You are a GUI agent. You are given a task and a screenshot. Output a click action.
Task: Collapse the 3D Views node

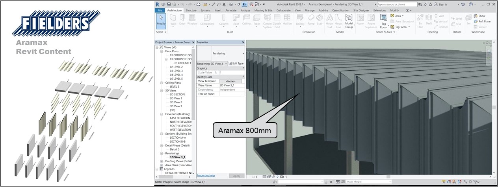[162, 90]
